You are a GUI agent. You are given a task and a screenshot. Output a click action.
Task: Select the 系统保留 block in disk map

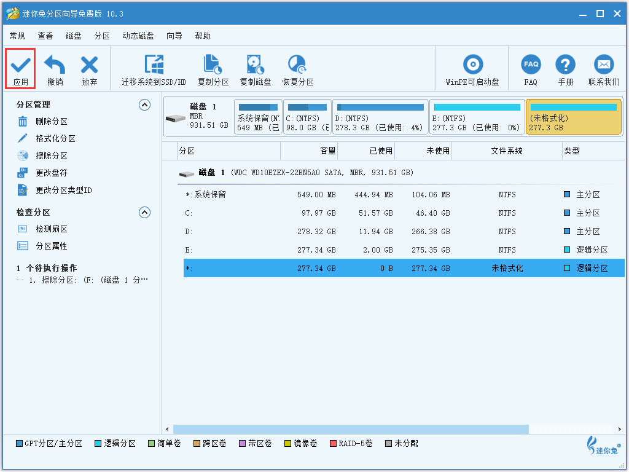(258, 117)
